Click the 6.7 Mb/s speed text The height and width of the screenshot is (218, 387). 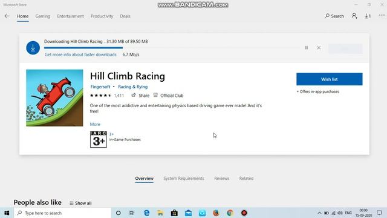point(131,54)
